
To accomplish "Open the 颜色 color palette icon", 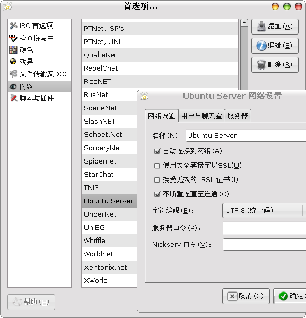I will (13, 50).
